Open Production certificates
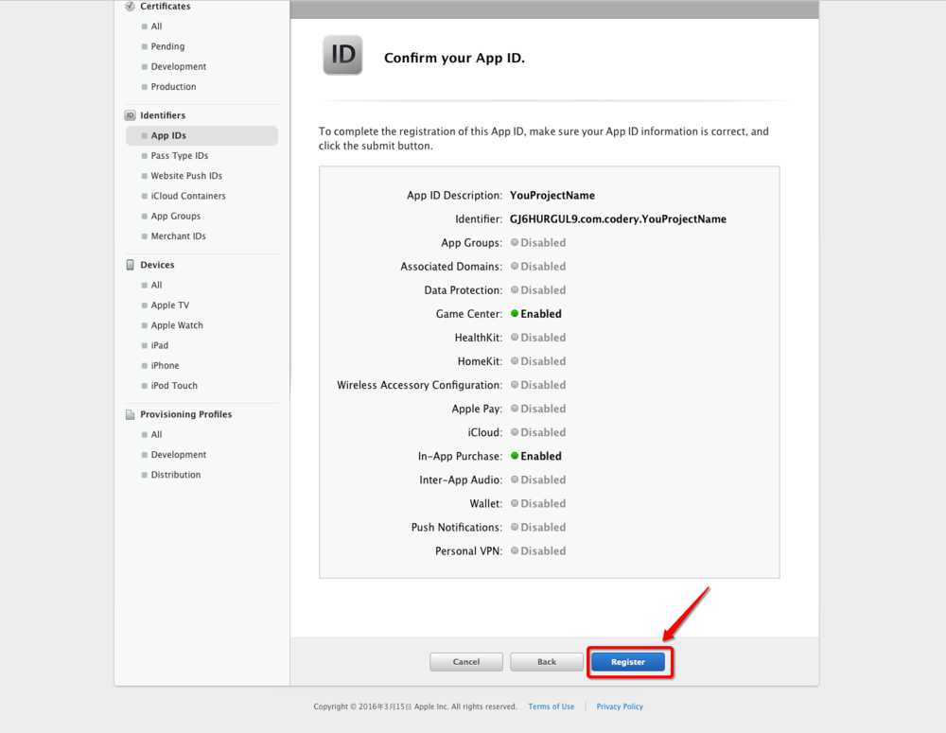Image resolution: width=946 pixels, height=733 pixels. [173, 87]
